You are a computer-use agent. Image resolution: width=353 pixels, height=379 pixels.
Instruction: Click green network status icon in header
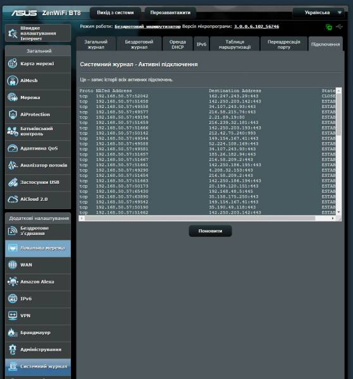[329, 27]
